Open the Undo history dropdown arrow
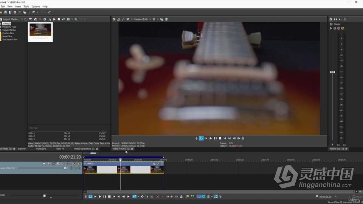Viewport: 363px width, 204px height. click(37, 12)
